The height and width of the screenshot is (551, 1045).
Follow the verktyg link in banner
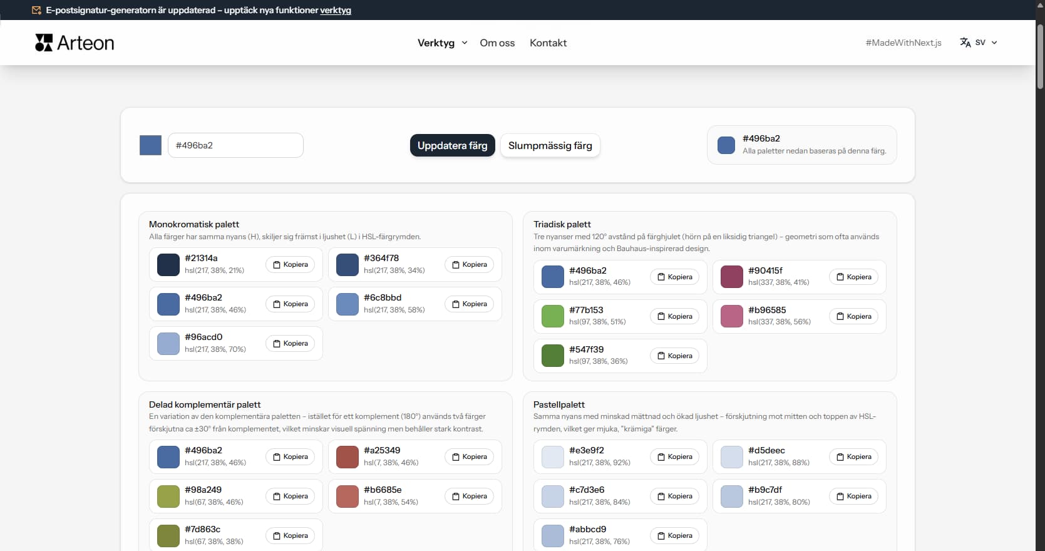[335, 11]
